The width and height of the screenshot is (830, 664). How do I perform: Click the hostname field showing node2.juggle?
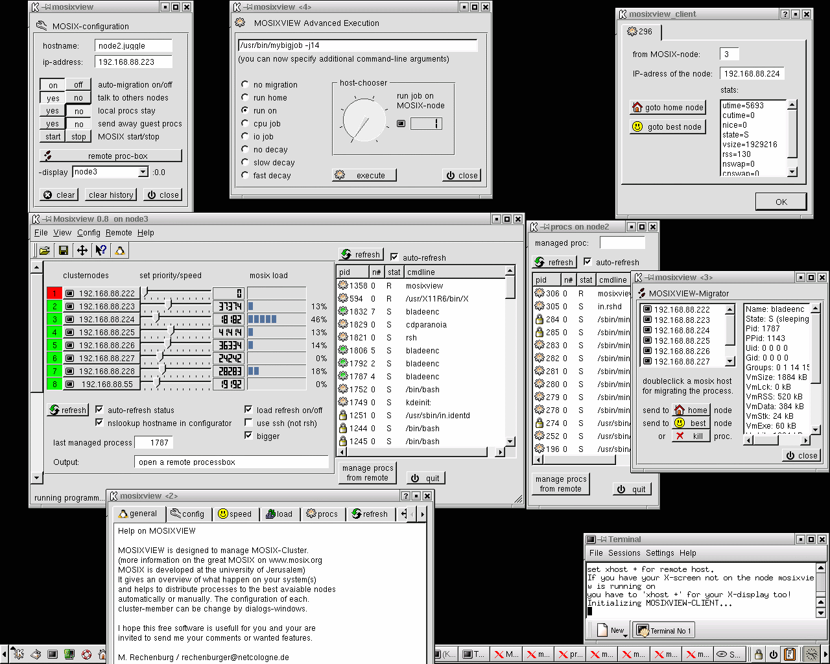point(134,45)
